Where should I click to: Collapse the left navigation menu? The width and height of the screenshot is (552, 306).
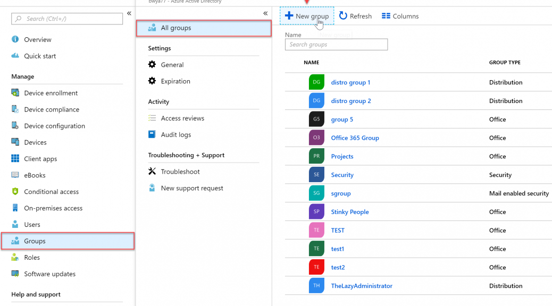click(x=129, y=13)
